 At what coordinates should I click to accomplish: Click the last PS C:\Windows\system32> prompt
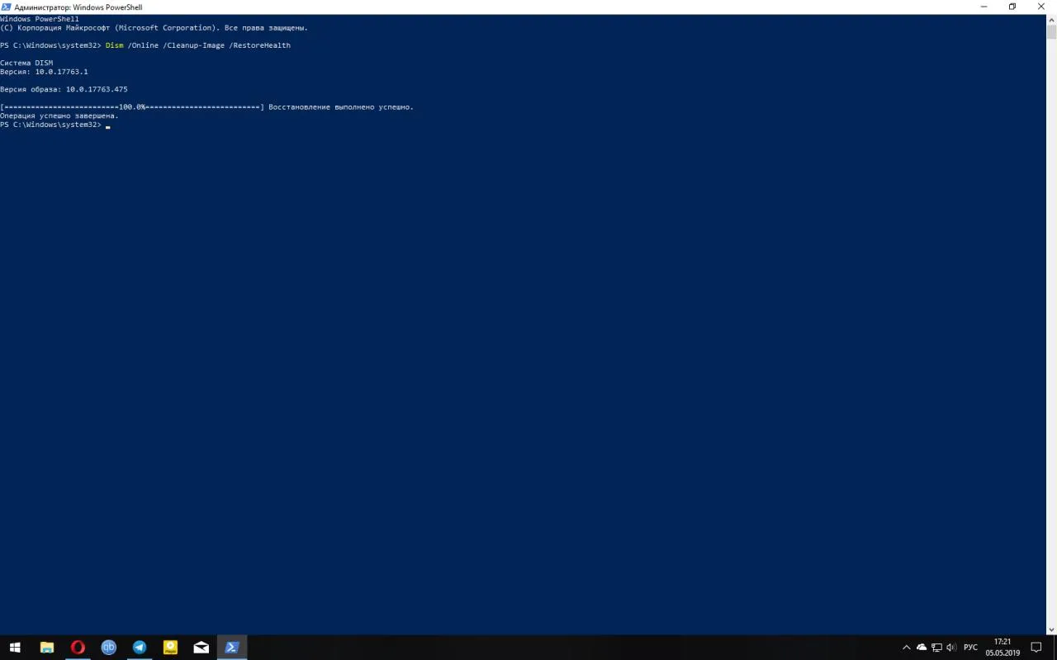click(50, 125)
